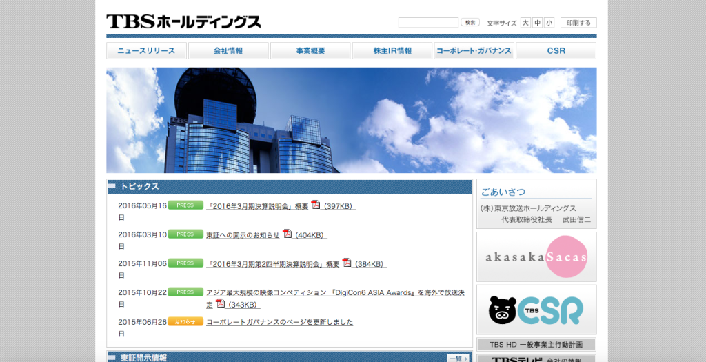Set font size to large (大)
The width and height of the screenshot is (706, 362).
[525, 23]
